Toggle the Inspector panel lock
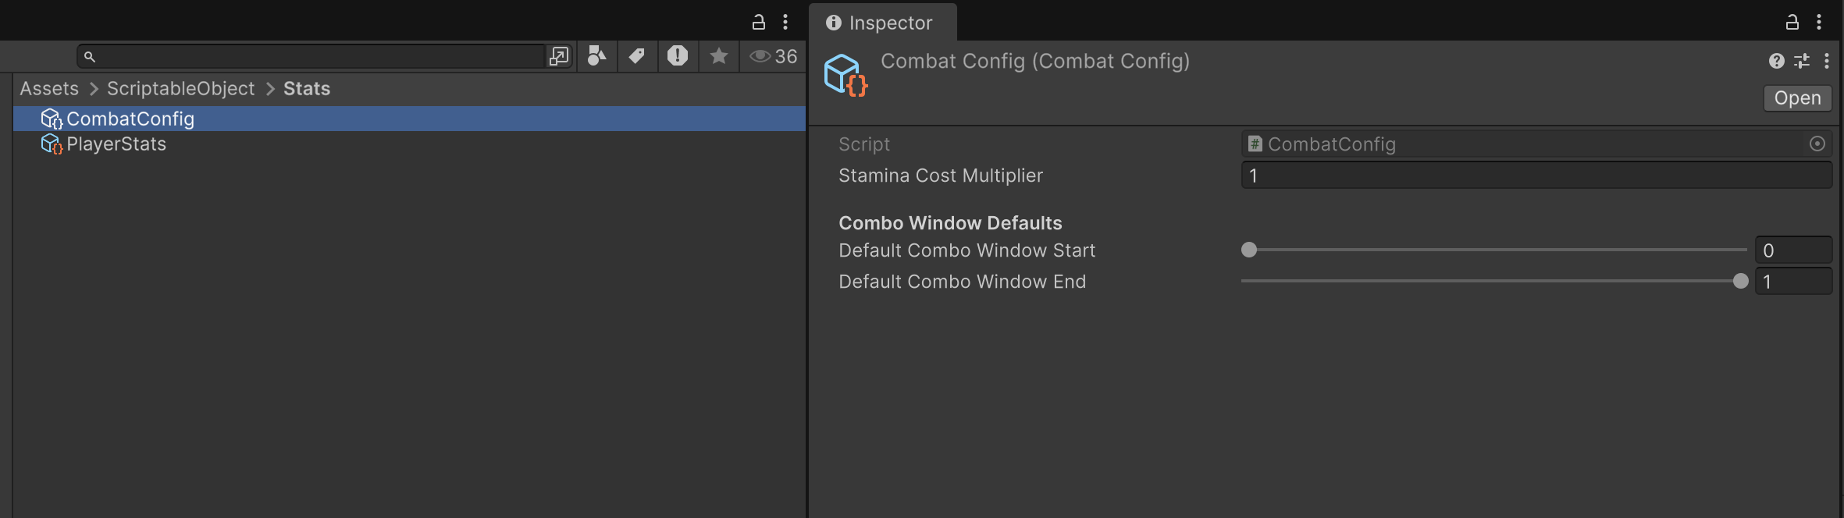Viewport: 1844px width, 518px height. pyautogui.click(x=1792, y=23)
